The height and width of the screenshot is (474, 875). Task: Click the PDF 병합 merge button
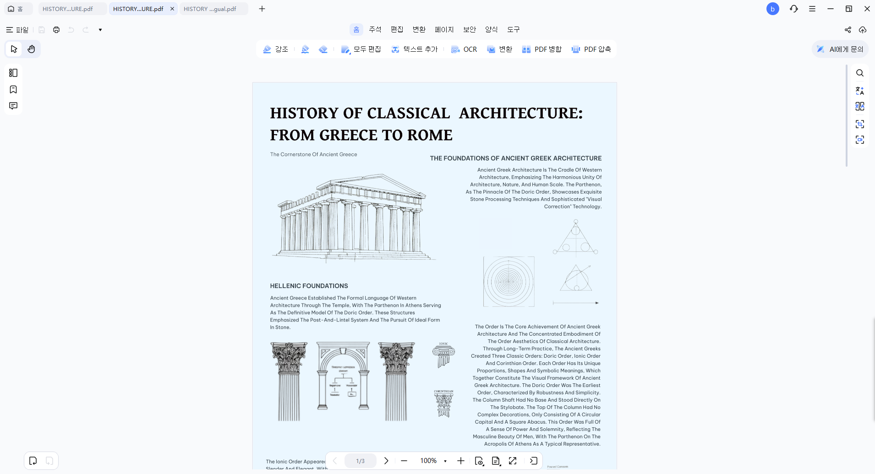point(541,49)
